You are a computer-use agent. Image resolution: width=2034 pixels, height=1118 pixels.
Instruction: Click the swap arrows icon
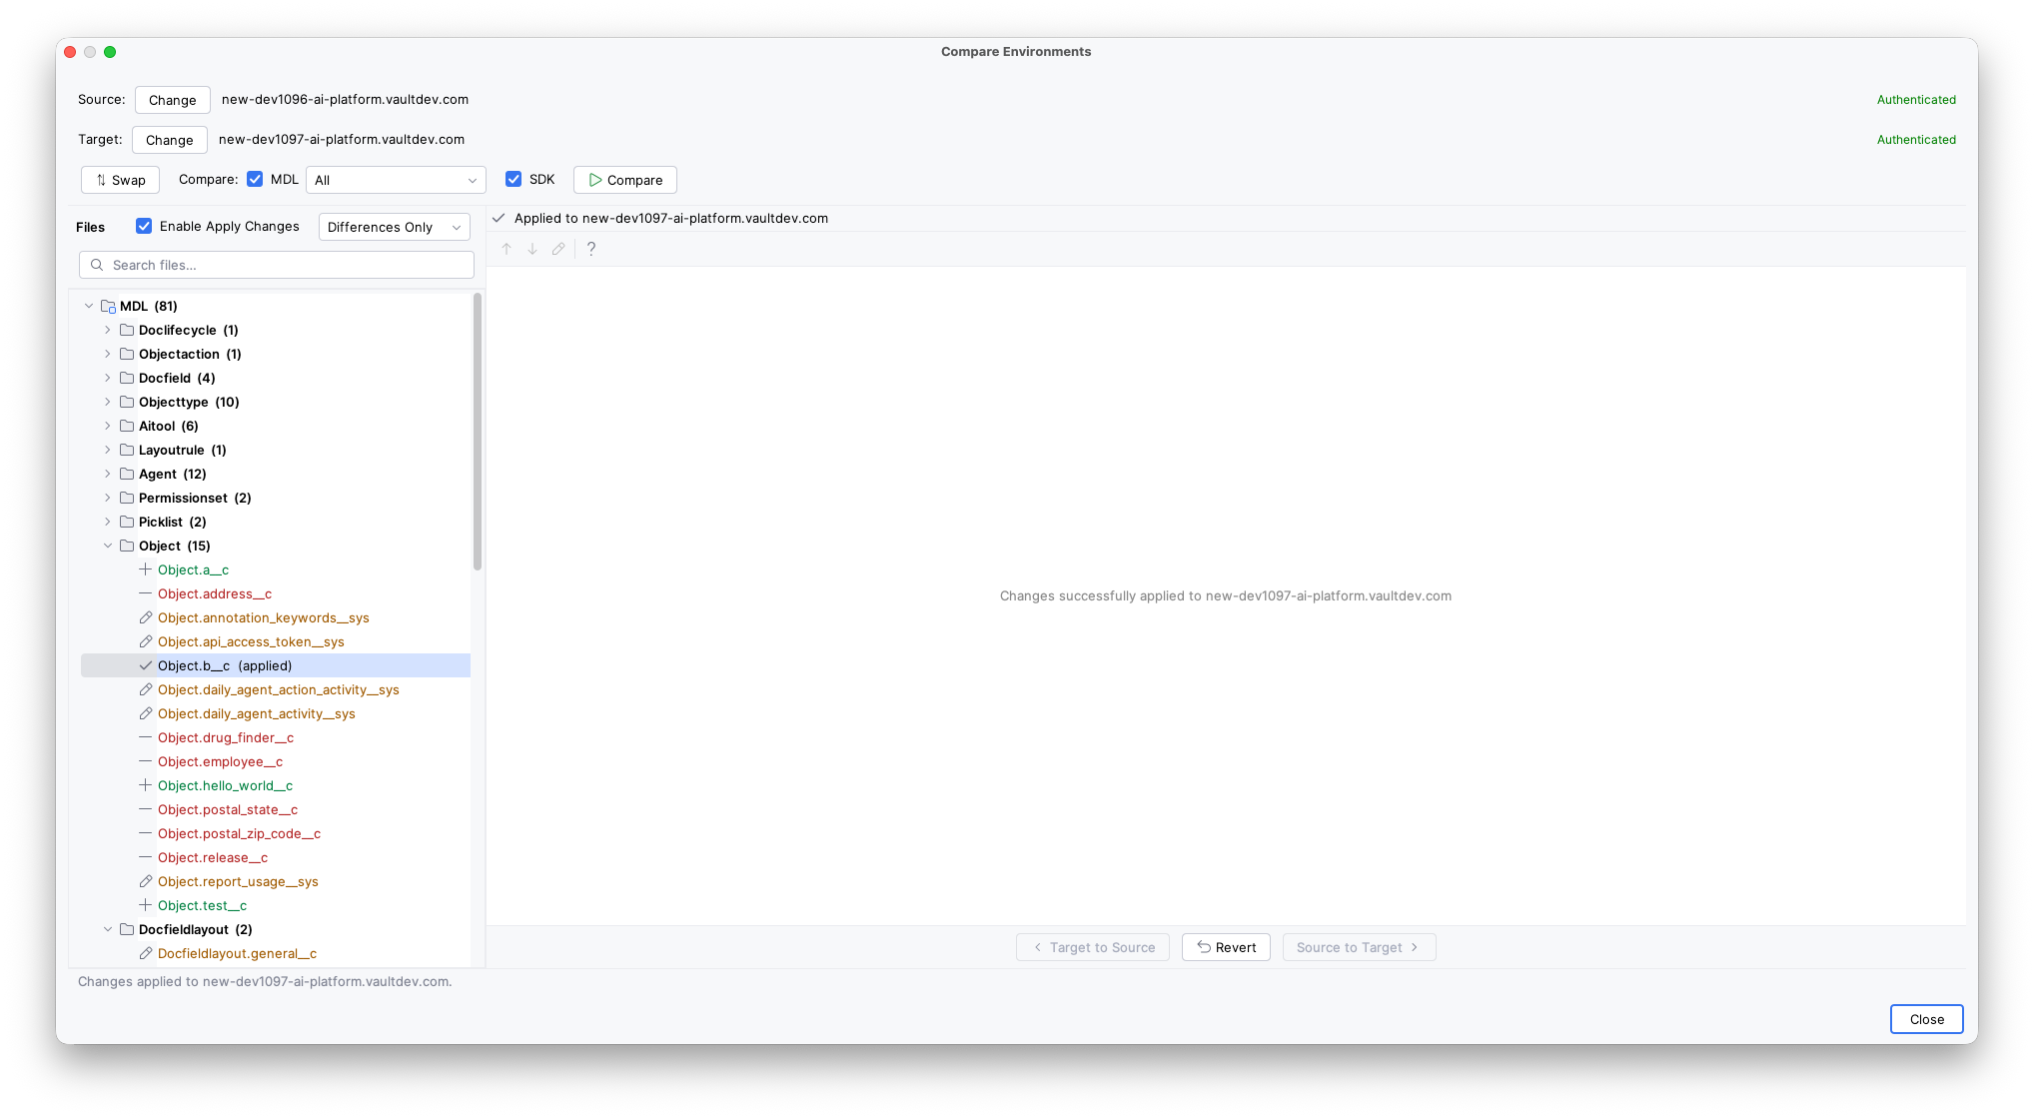pyautogui.click(x=101, y=180)
